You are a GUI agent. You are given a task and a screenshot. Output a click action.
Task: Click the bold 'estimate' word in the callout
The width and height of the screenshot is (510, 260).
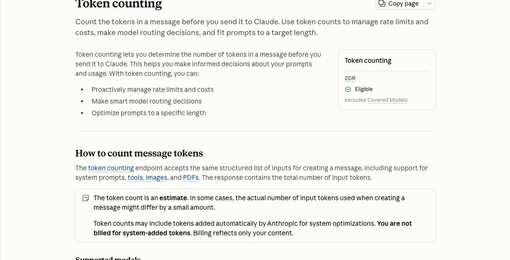(173, 198)
